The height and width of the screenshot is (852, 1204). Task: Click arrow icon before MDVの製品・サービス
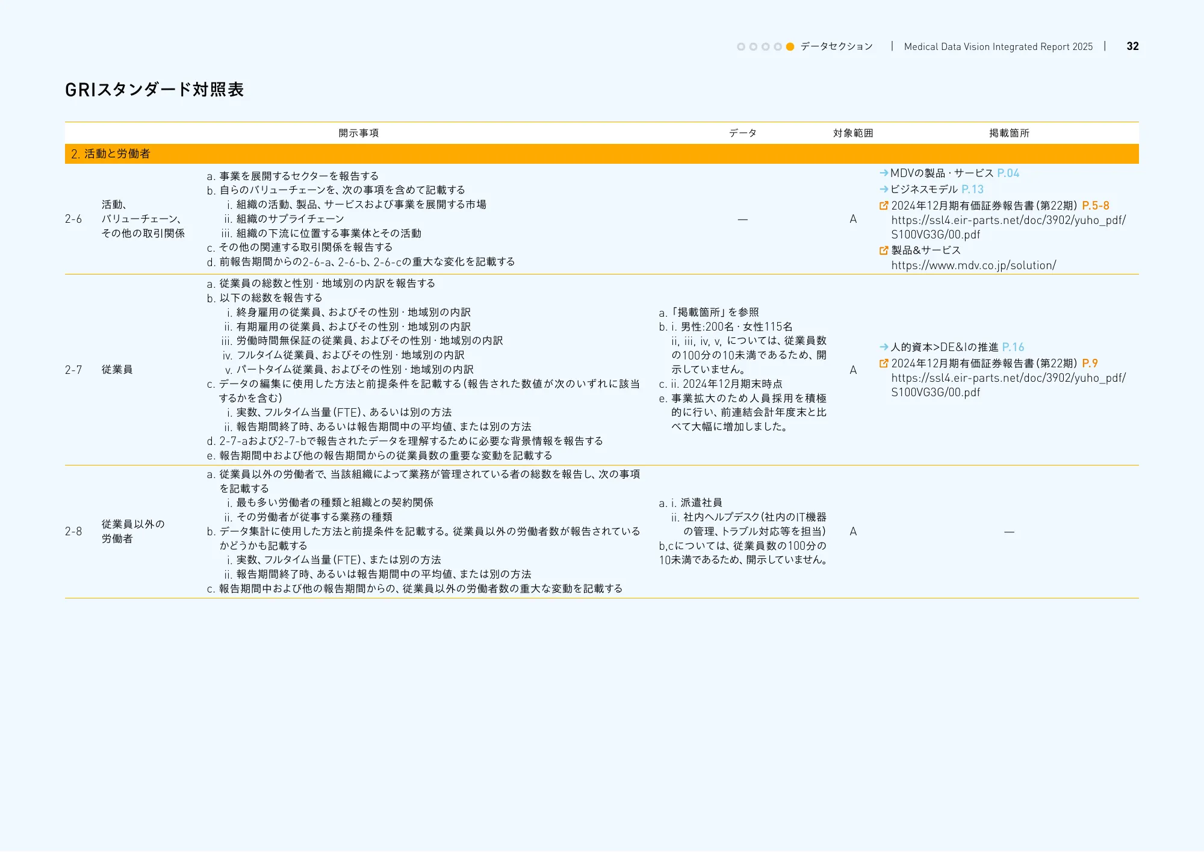[x=884, y=173]
